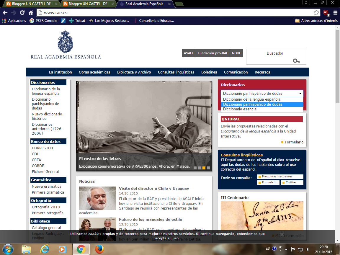Open the Diccionarios combo box arrow
Image resolution: width=340 pixels, height=255 pixels.
[301, 93]
